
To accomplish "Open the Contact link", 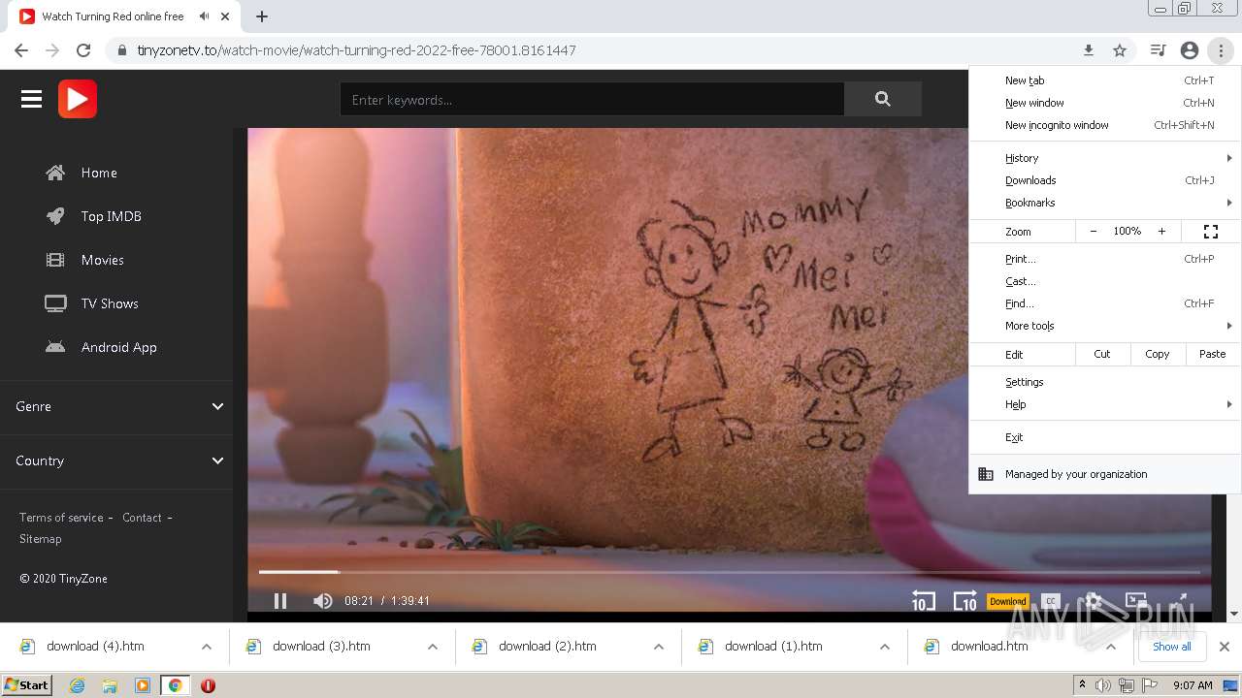I will (x=142, y=518).
